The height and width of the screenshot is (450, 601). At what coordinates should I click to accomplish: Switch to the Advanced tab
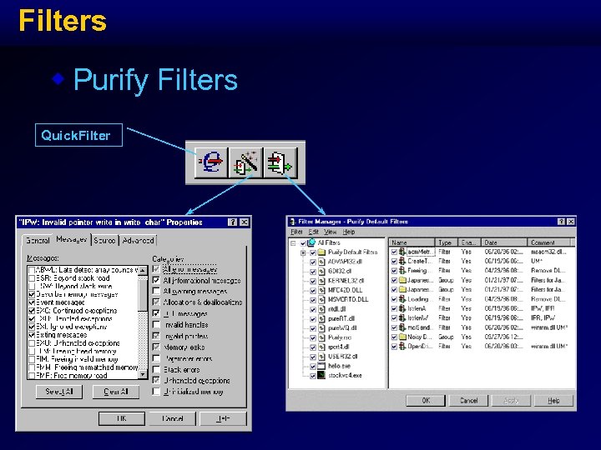point(139,240)
